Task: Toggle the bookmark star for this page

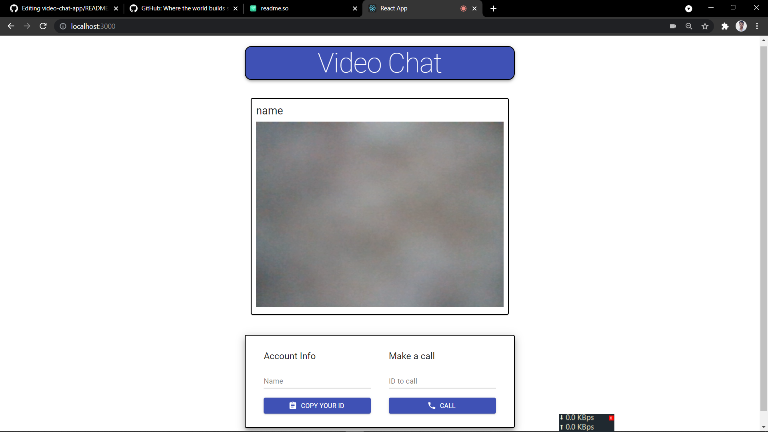Action: tap(705, 26)
